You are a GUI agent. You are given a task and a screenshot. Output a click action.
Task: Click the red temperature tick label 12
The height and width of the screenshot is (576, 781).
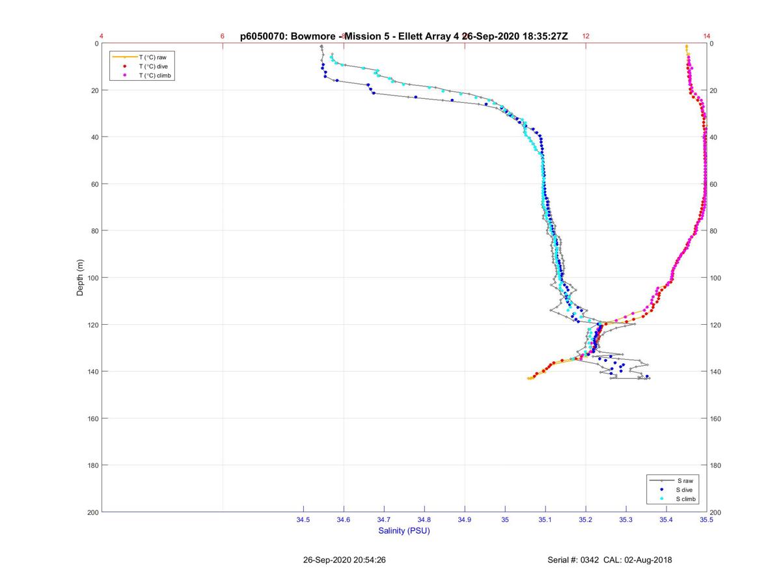586,36
